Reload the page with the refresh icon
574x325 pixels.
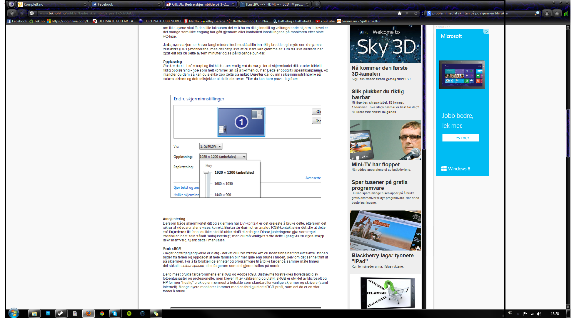[x=416, y=13]
